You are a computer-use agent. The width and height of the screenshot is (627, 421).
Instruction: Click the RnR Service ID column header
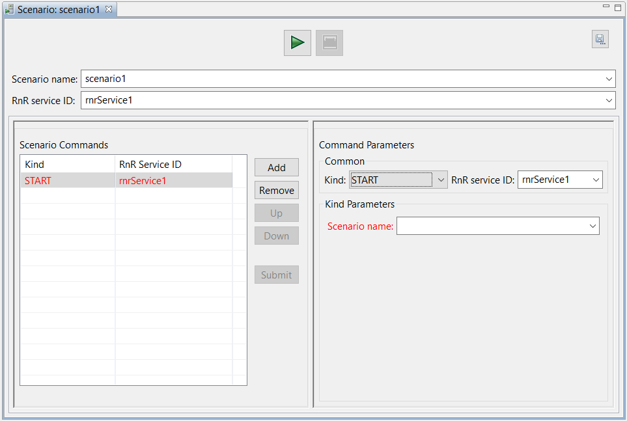pos(174,165)
